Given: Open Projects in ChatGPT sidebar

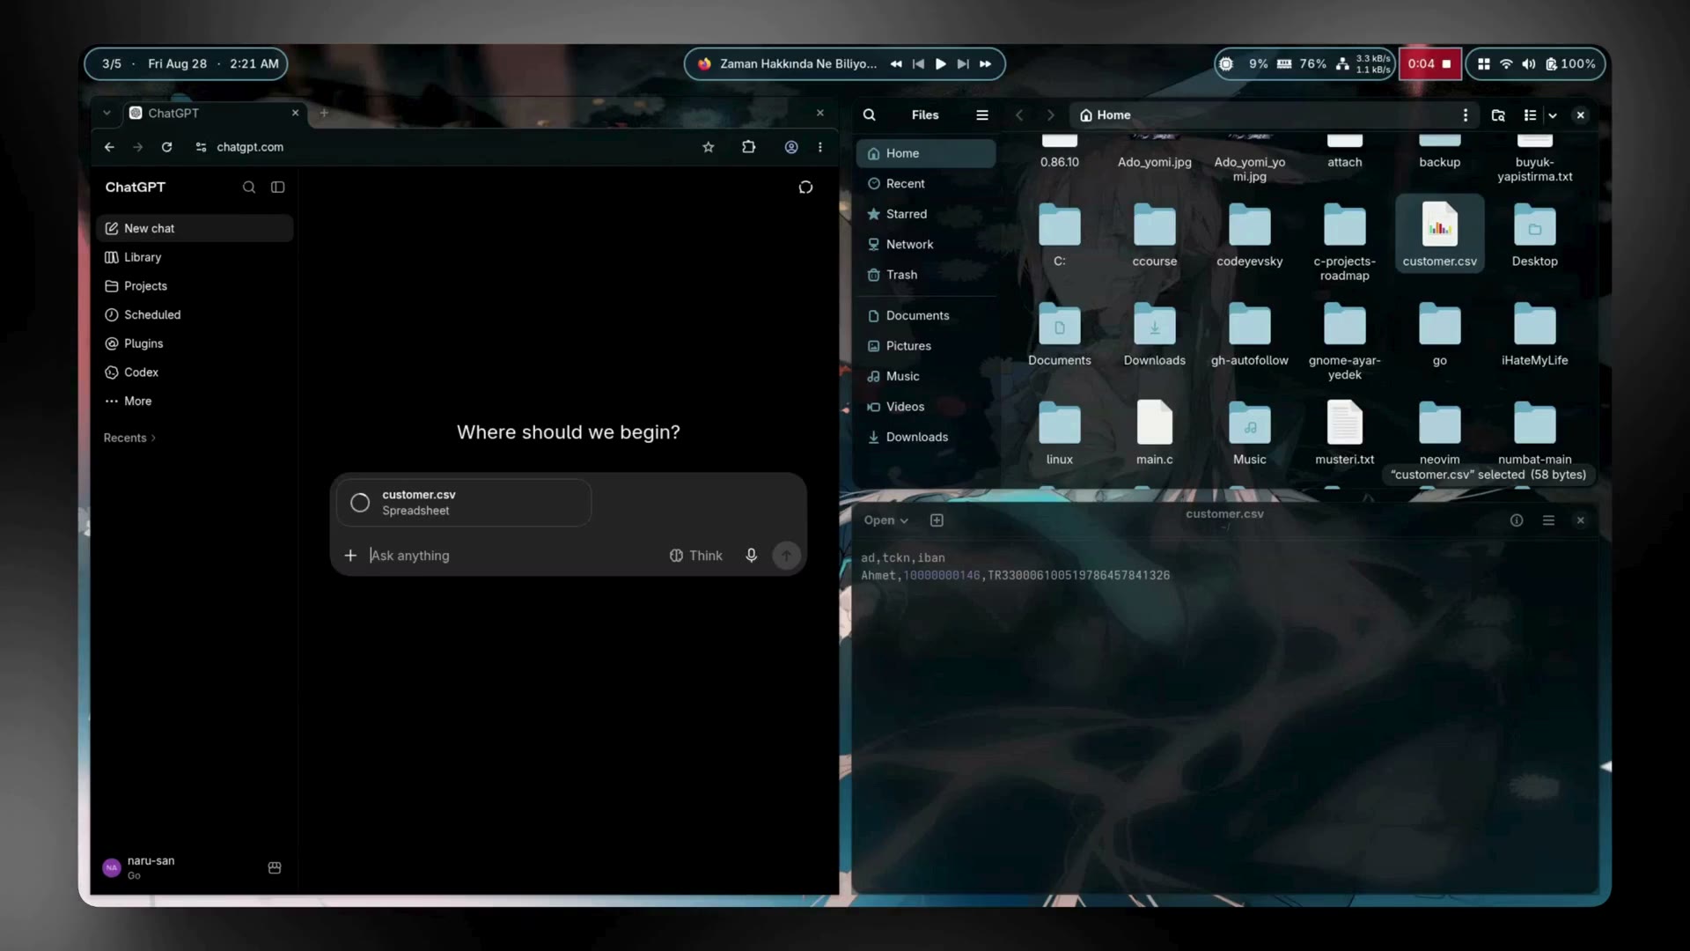Looking at the screenshot, I should [195, 286].
